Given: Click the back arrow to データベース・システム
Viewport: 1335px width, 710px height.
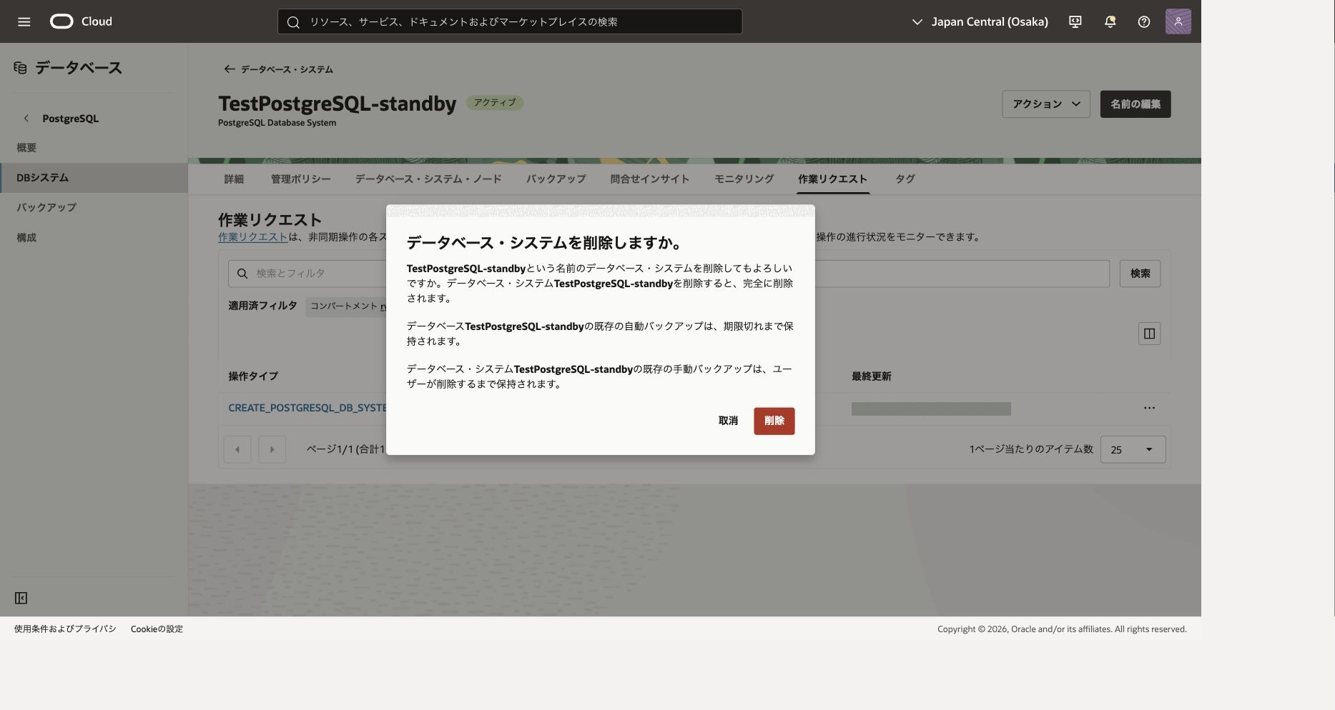Looking at the screenshot, I should point(229,69).
